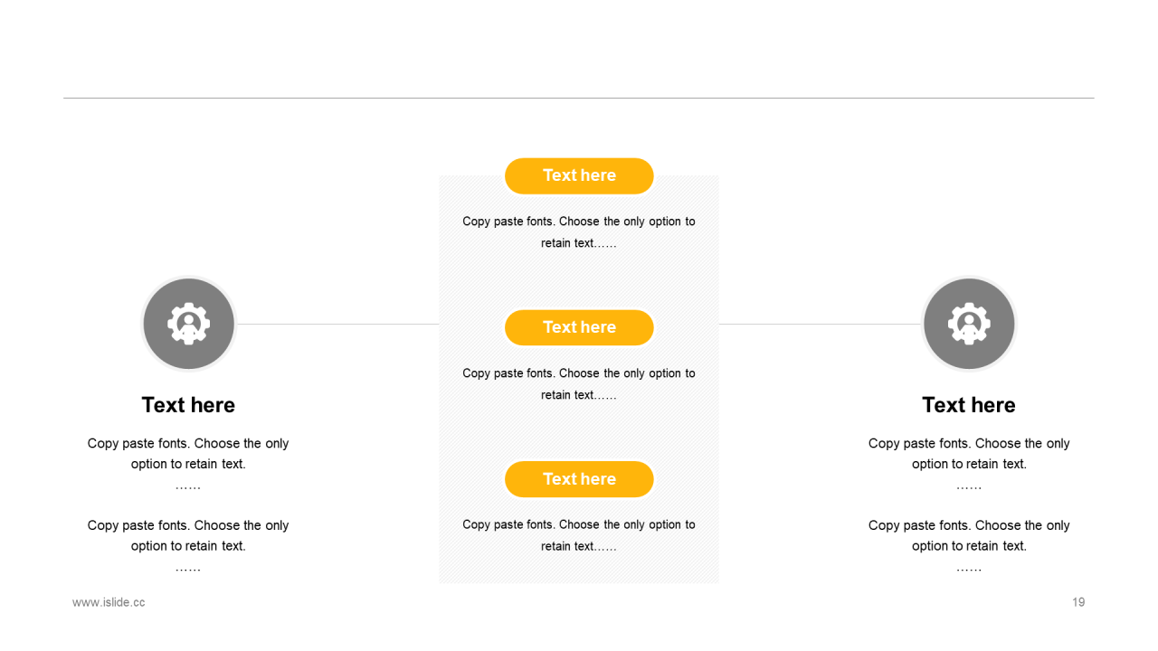Select paragraph under top yellow pill
The height and width of the screenshot is (651, 1158).
(579, 232)
